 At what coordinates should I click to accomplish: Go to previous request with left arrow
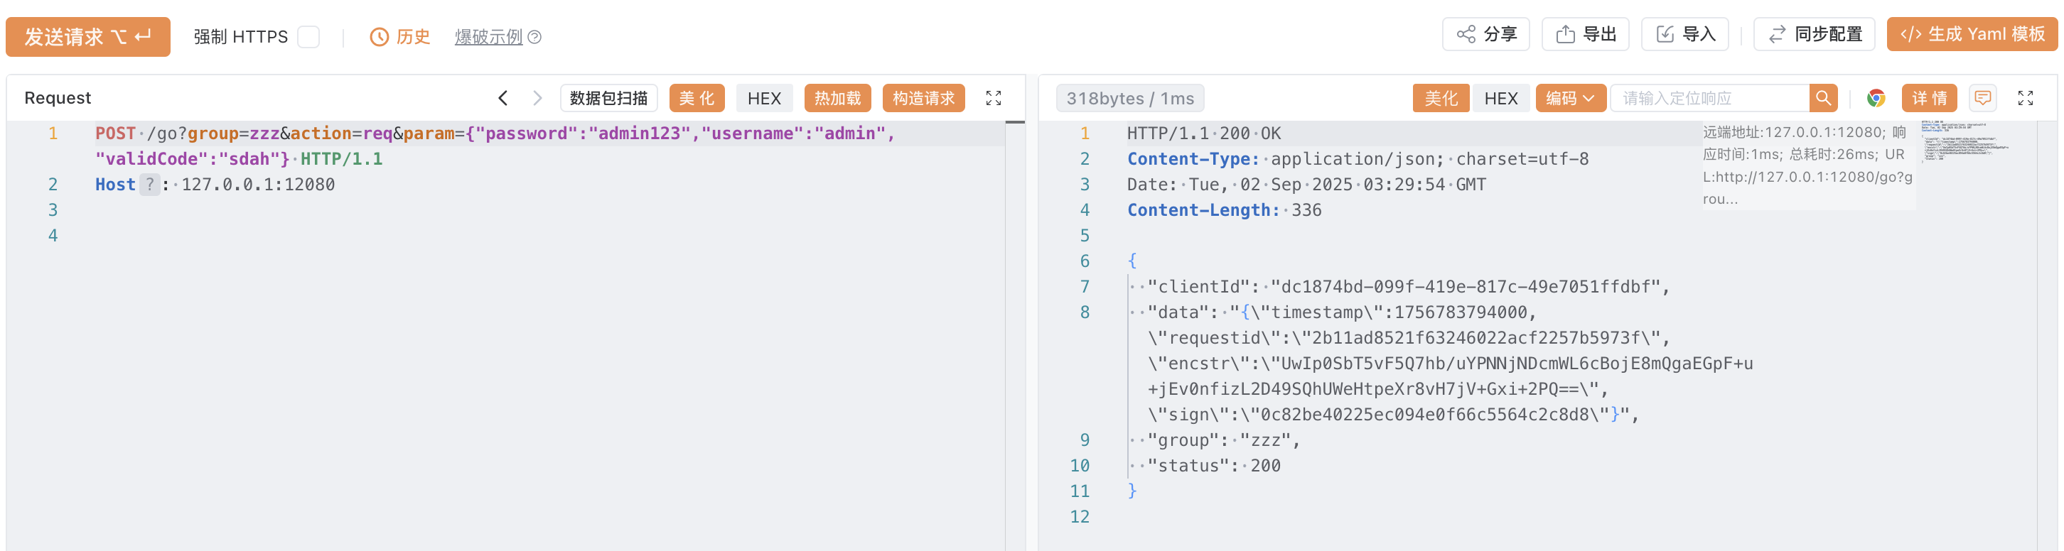point(502,99)
